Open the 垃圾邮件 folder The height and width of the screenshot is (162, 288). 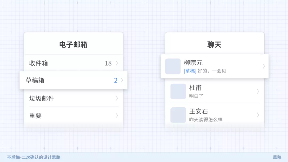coord(74,98)
